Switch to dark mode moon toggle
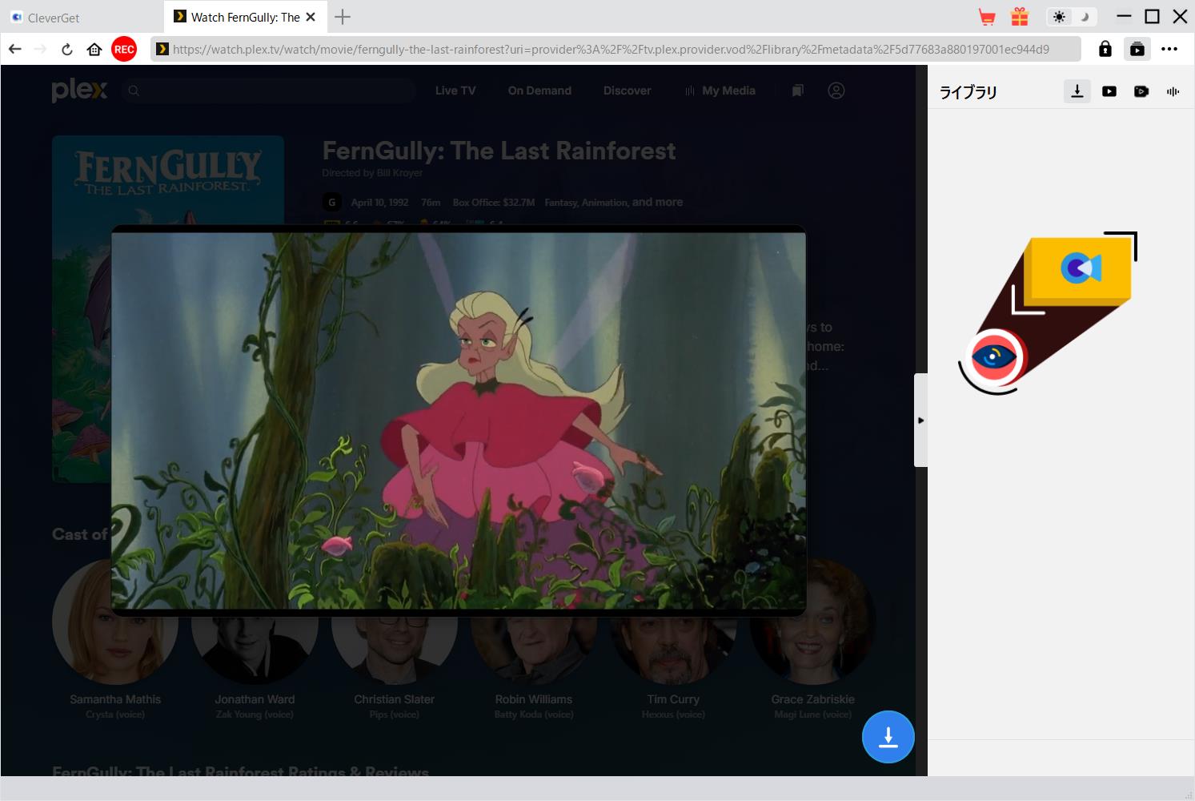 1085,17
